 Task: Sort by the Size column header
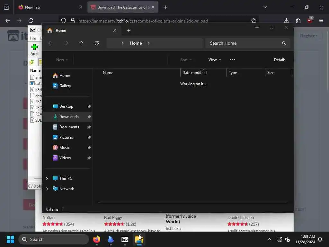pos(271,73)
